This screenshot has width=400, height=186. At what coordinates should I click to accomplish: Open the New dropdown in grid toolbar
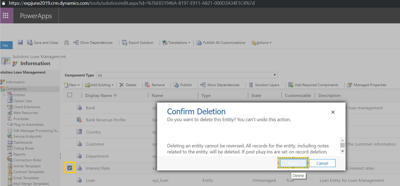pos(72,85)
